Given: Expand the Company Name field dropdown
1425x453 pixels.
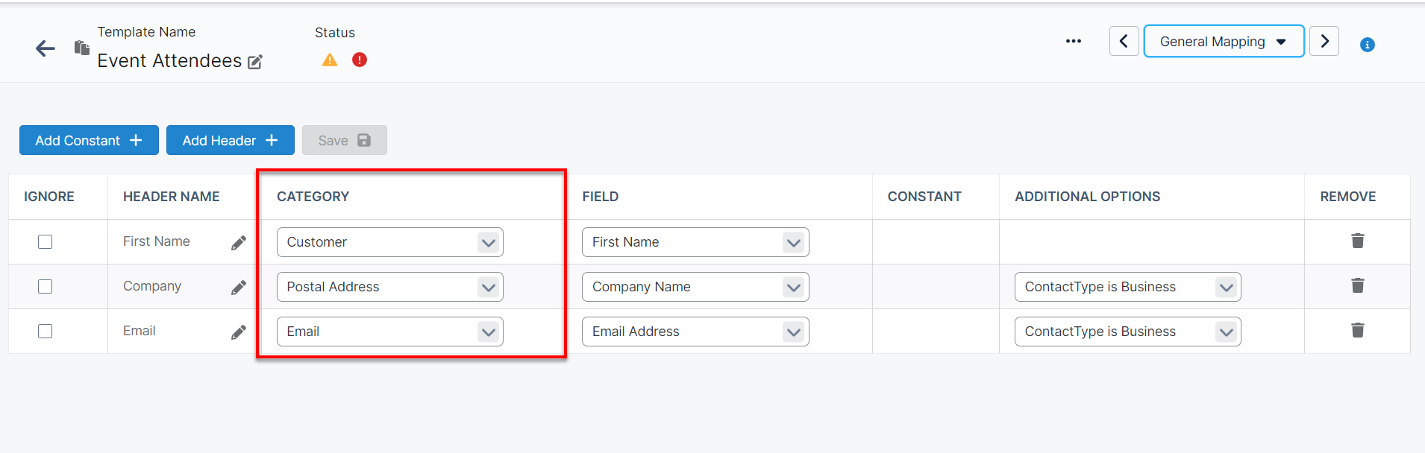Looking at the screenshot, I should coord(695,287).
